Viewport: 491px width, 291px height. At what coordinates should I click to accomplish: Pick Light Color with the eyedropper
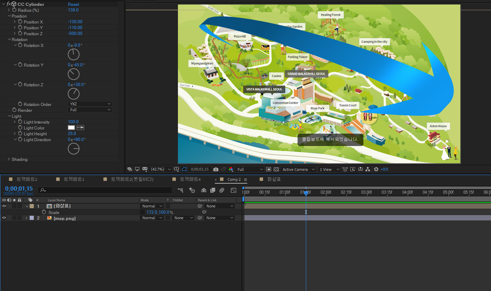[80, 128]
